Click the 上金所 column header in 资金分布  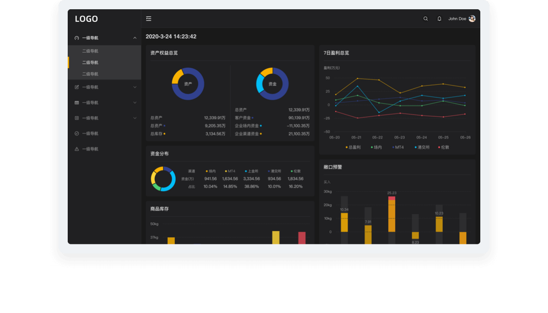[252, 171]
